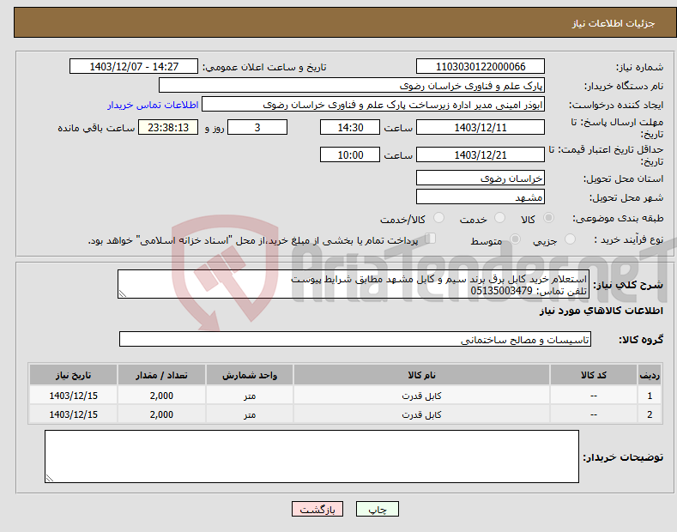Click the جزئیات اطلاعات نیاز page header
This screenshot has width=677, height=532.
(614, 23)
